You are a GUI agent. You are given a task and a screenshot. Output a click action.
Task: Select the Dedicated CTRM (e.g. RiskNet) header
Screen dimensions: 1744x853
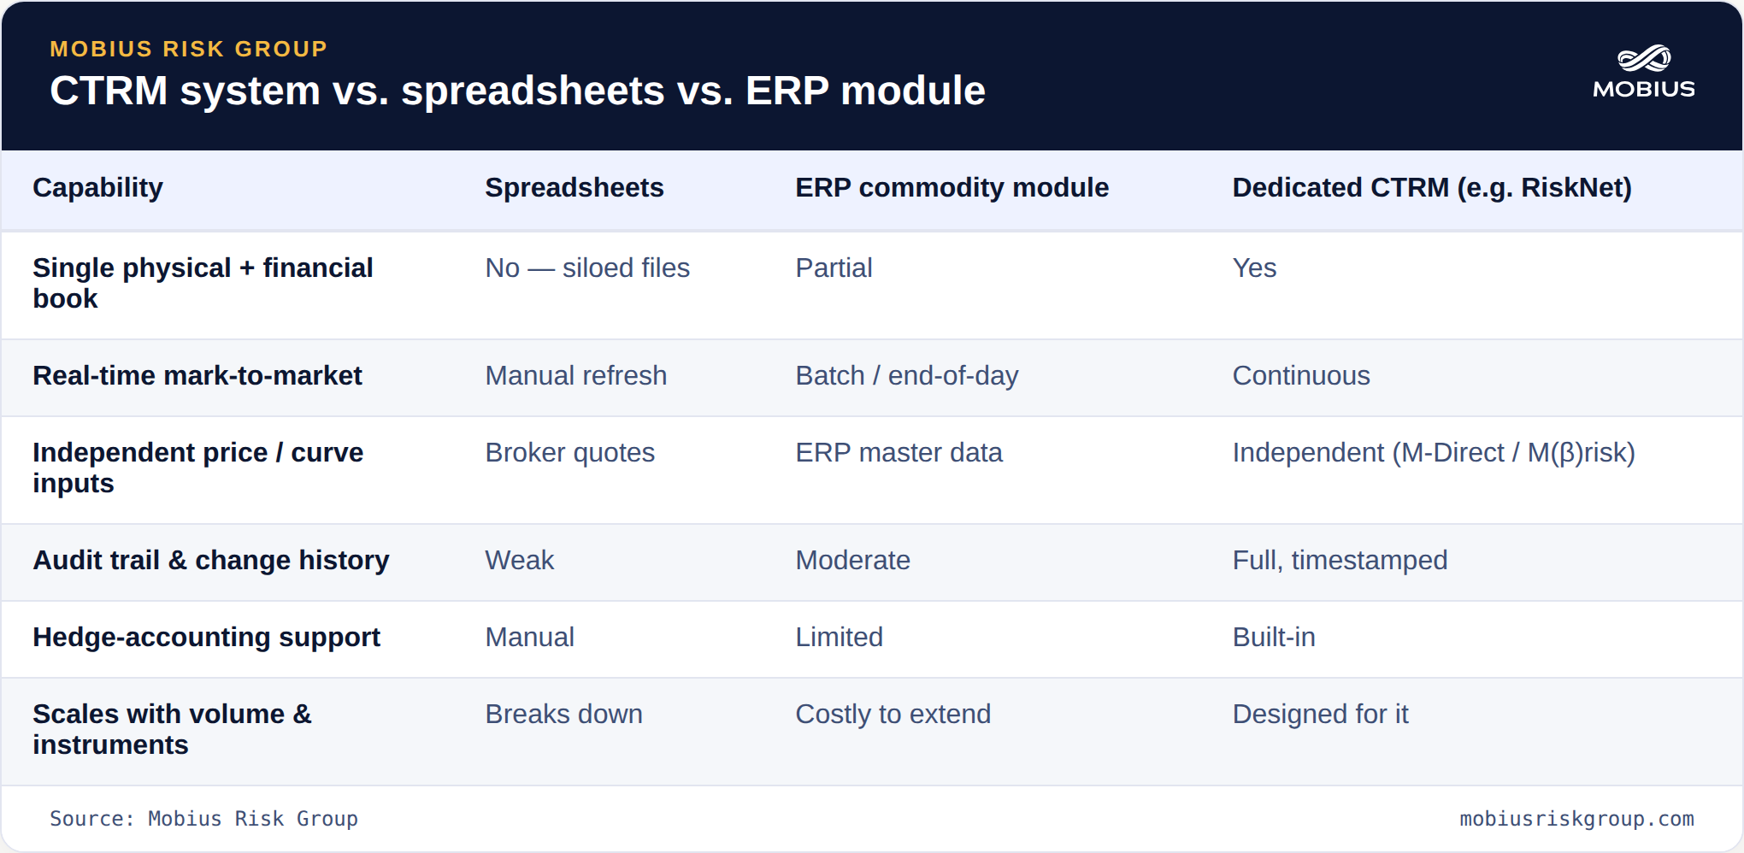pos(1432,187)
